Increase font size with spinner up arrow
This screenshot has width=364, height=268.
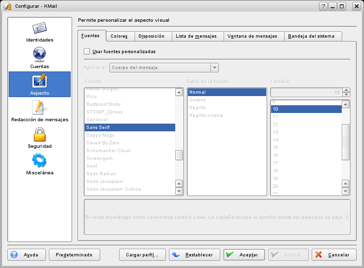pos(346,90)
